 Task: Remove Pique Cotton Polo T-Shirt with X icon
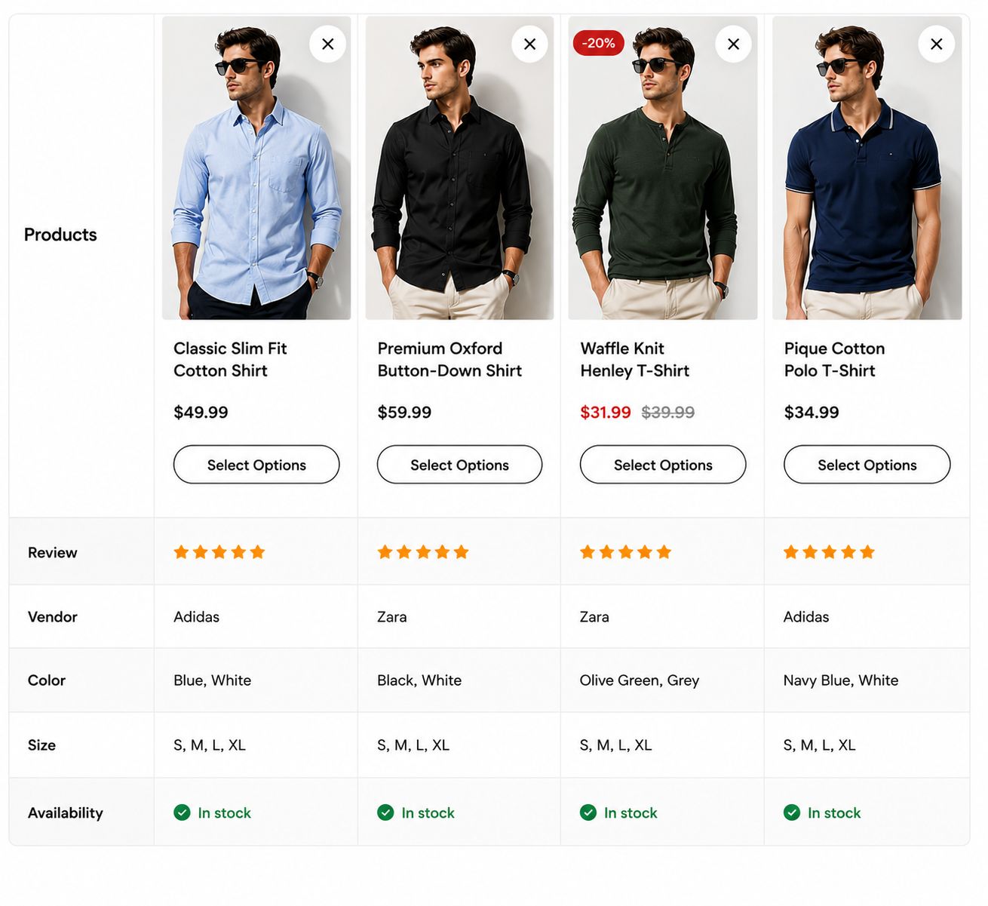pyautogui.click(x=936, y=45)
